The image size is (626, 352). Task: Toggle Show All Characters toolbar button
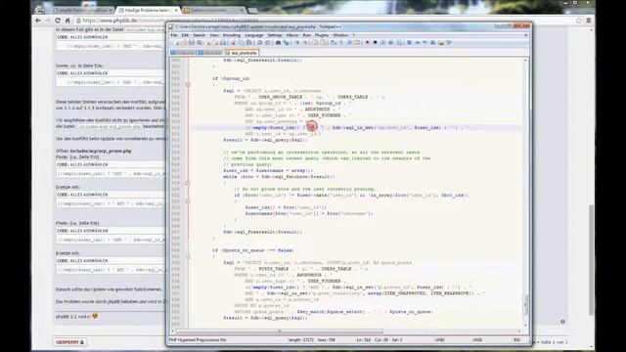pos(341,42)
